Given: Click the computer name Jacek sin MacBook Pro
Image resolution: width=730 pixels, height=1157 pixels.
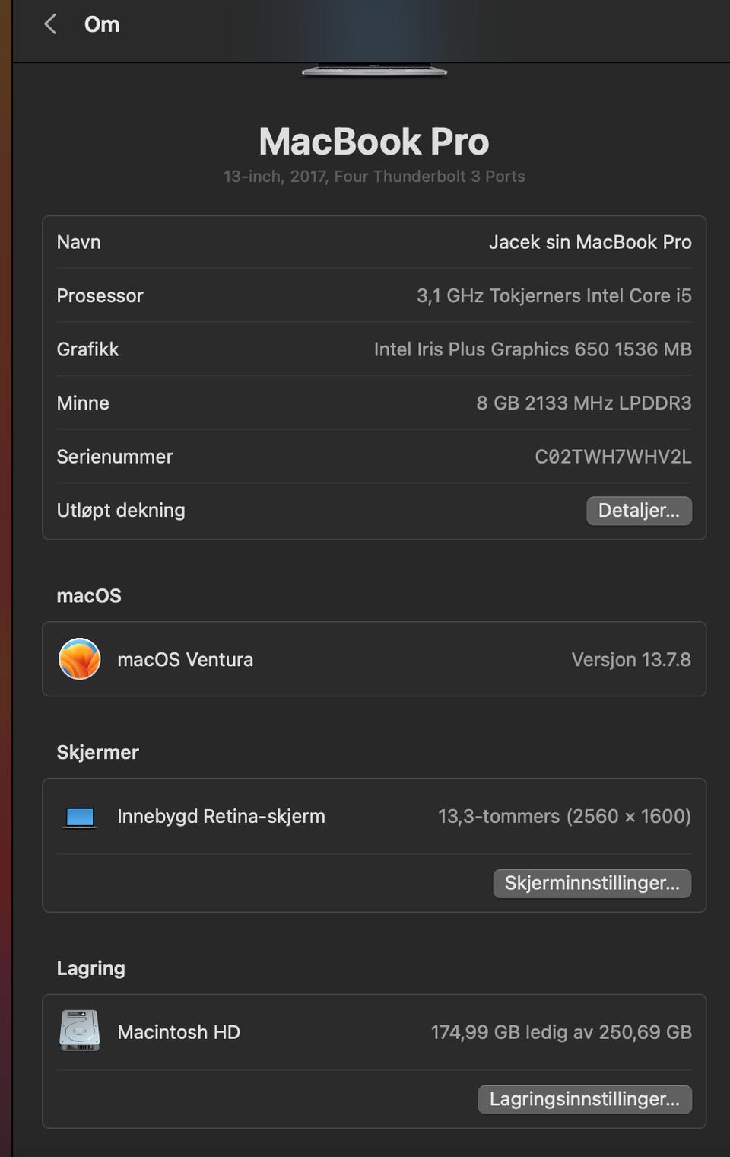Looking at the screenshot, I should click(x=590, y=242).
